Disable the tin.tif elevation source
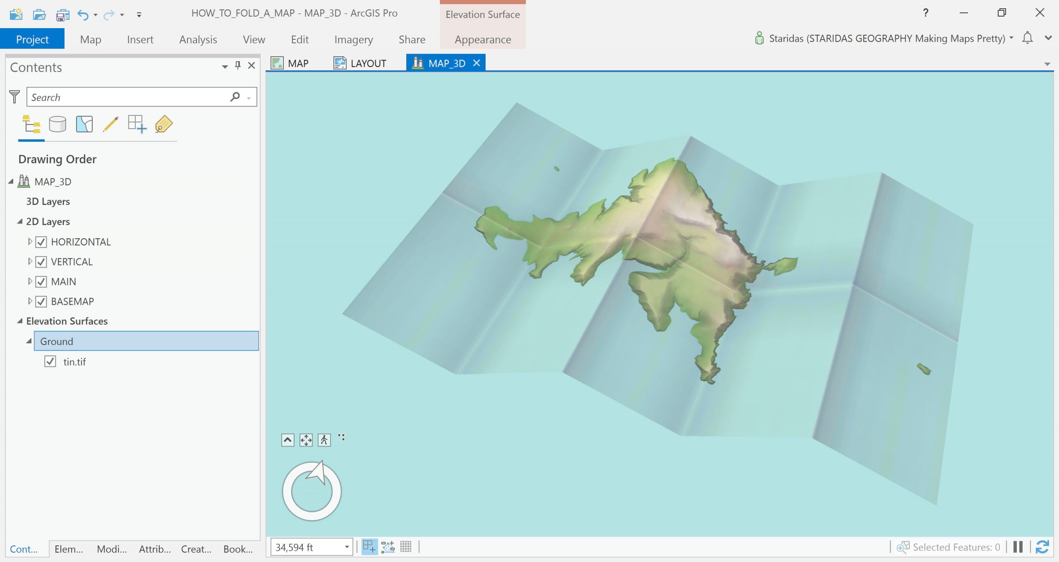1059x562 pixels. click(x=50, y=361)
